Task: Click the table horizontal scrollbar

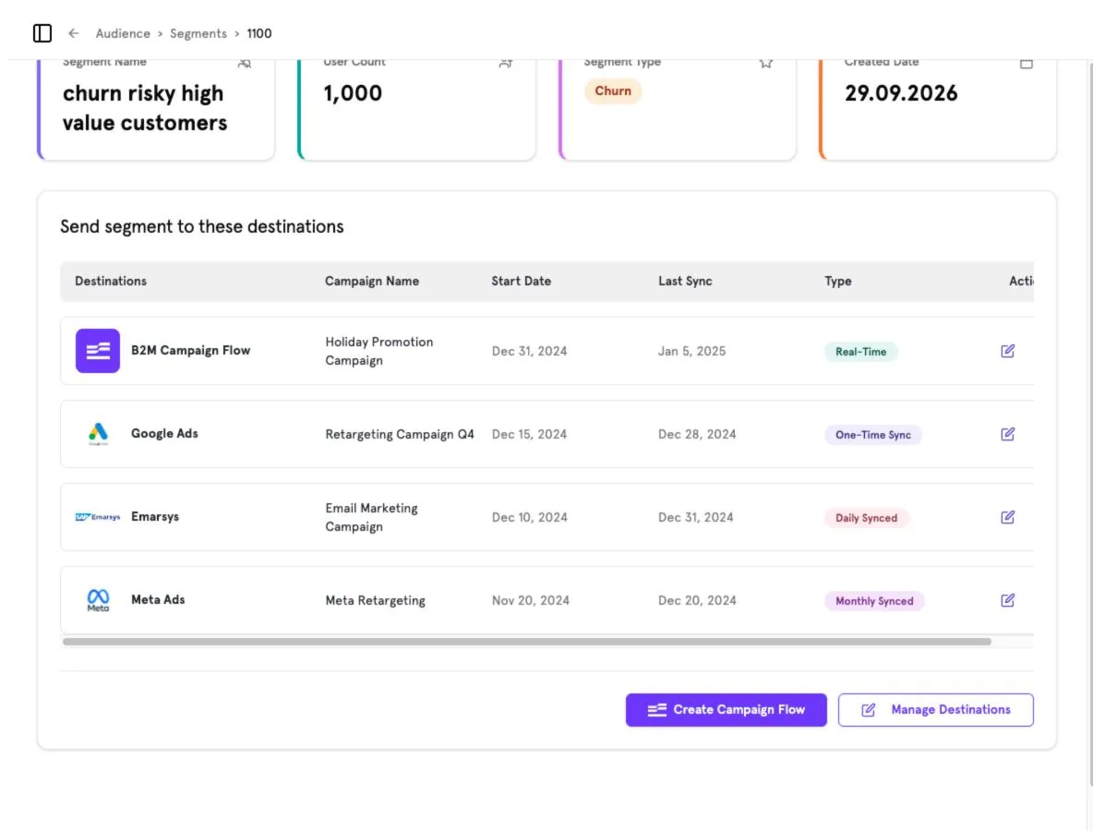Action: coord(527,642)
